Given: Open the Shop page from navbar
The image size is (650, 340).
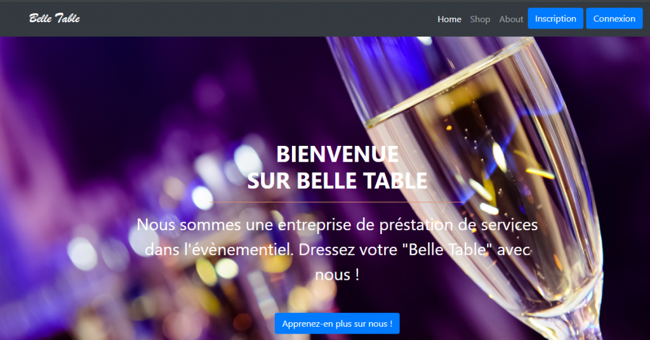Looking at the screenshot, I should (x=480, y=19).
